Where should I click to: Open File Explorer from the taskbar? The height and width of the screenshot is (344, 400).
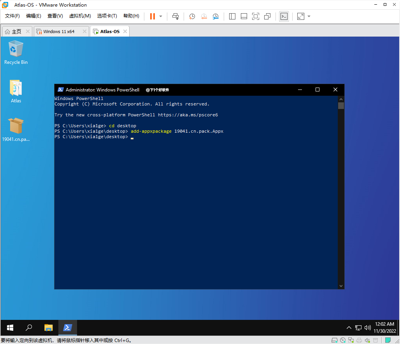coord(48,328)
